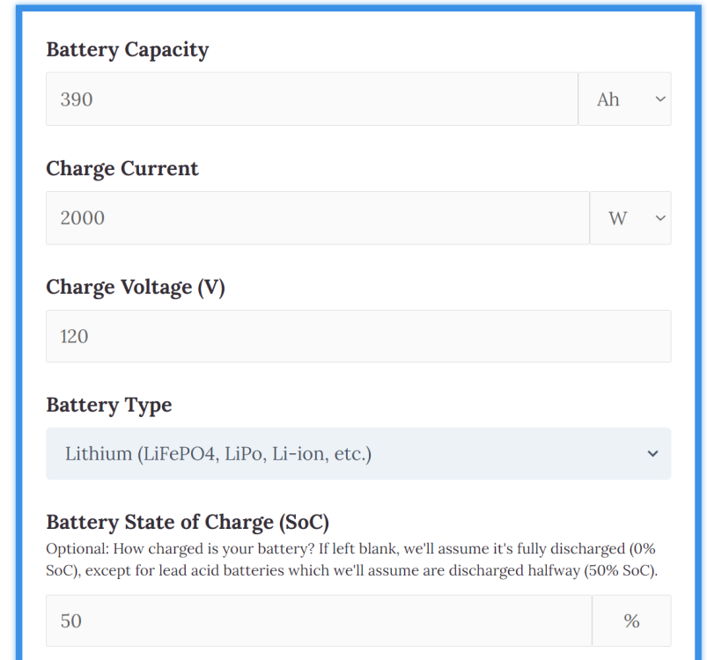Focus the State of Charge field with 50

point(319,621)
